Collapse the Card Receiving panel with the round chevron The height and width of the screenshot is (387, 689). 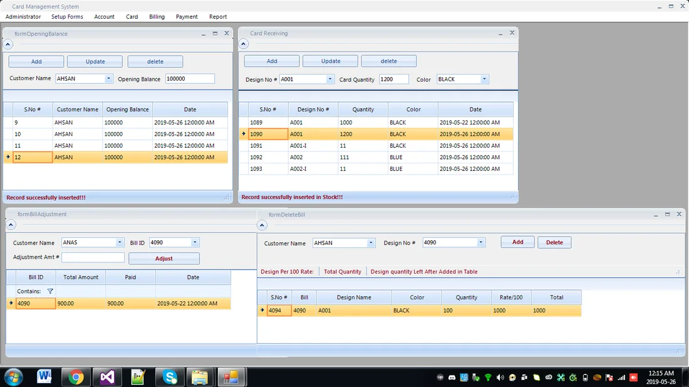(x=244, y=44)
